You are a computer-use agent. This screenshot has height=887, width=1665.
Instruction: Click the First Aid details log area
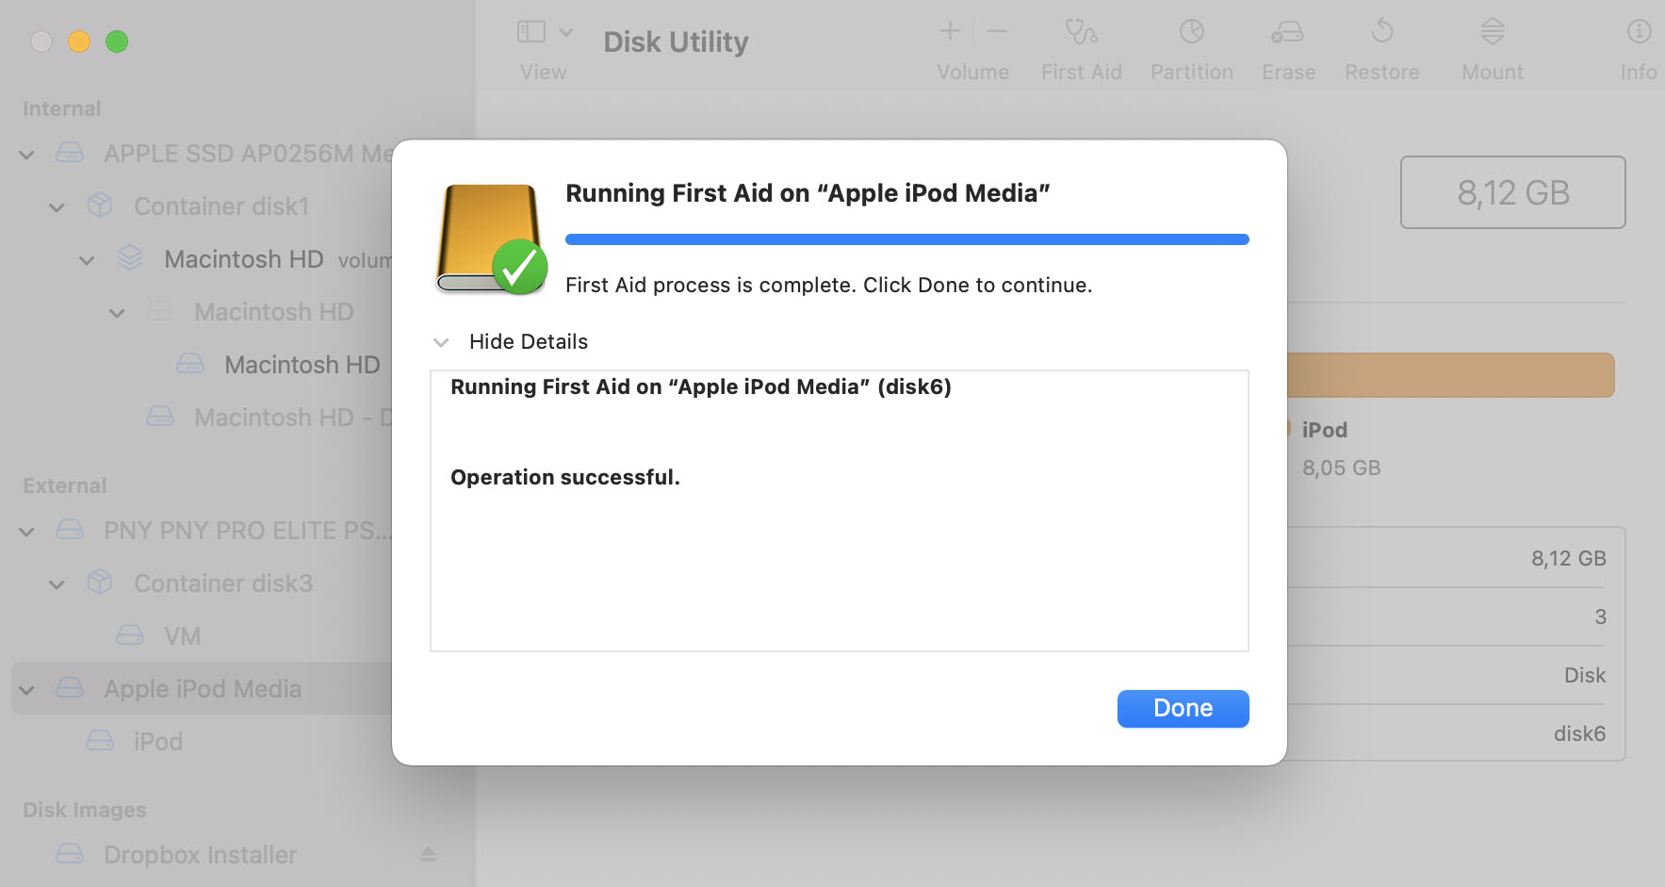point(839,510)
